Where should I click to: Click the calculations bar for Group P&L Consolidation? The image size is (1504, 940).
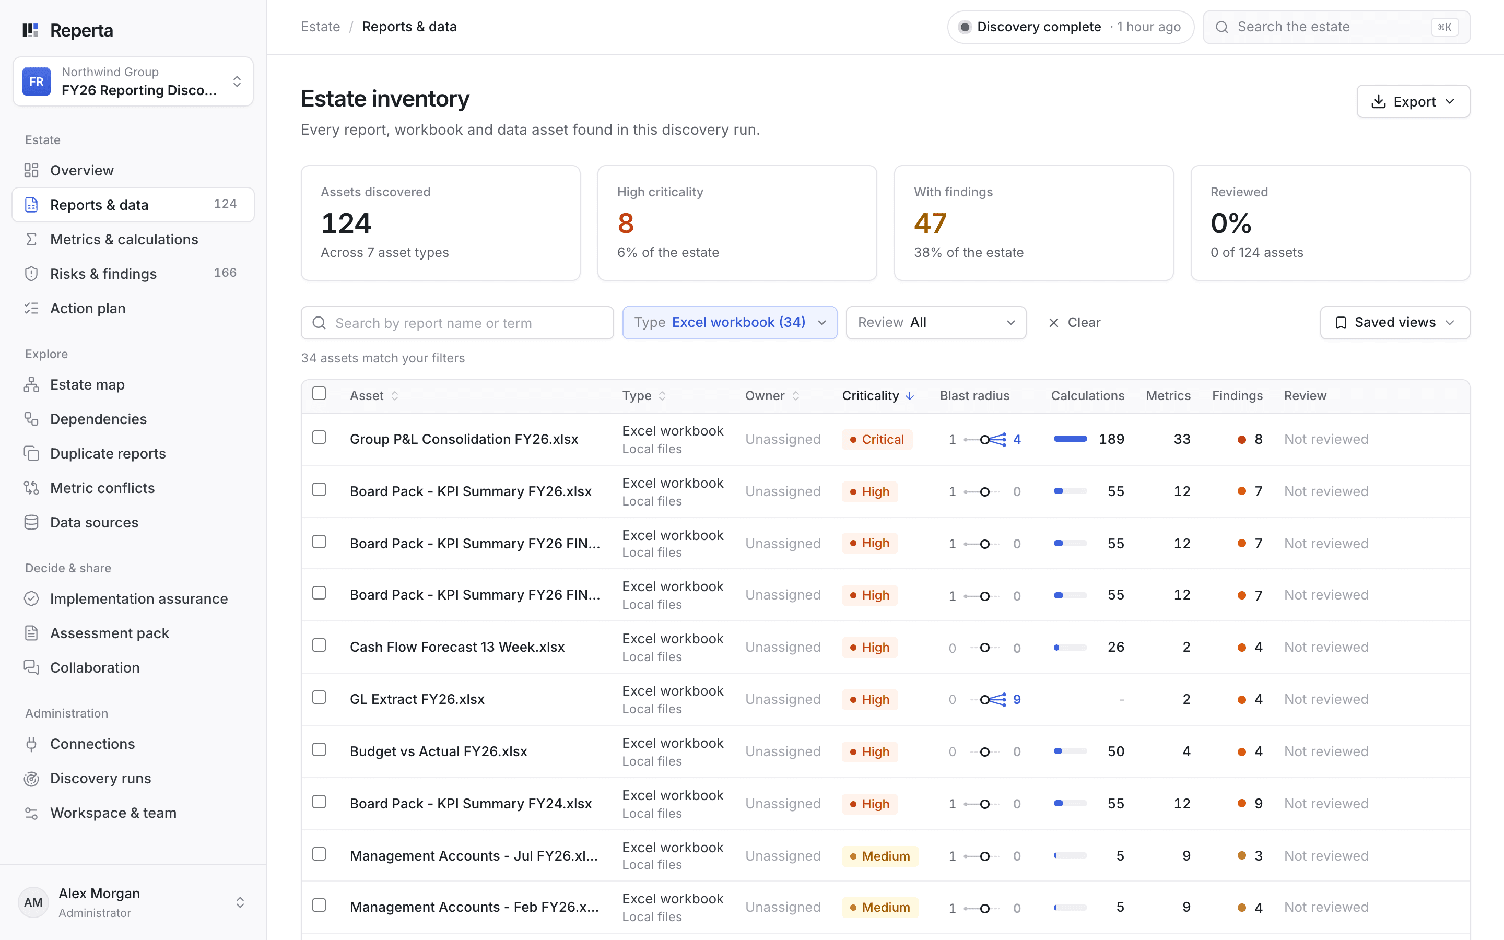click(x=1070, y=439)
